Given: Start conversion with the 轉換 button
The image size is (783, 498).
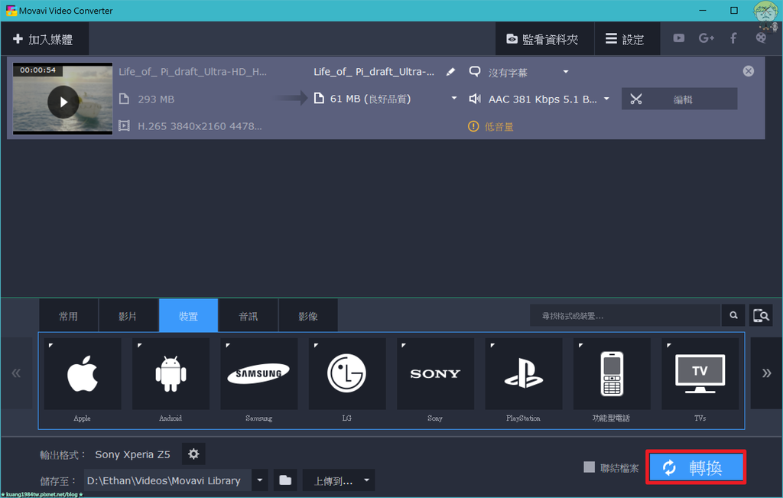Looking at the screenshot, I should click(696, 467).
